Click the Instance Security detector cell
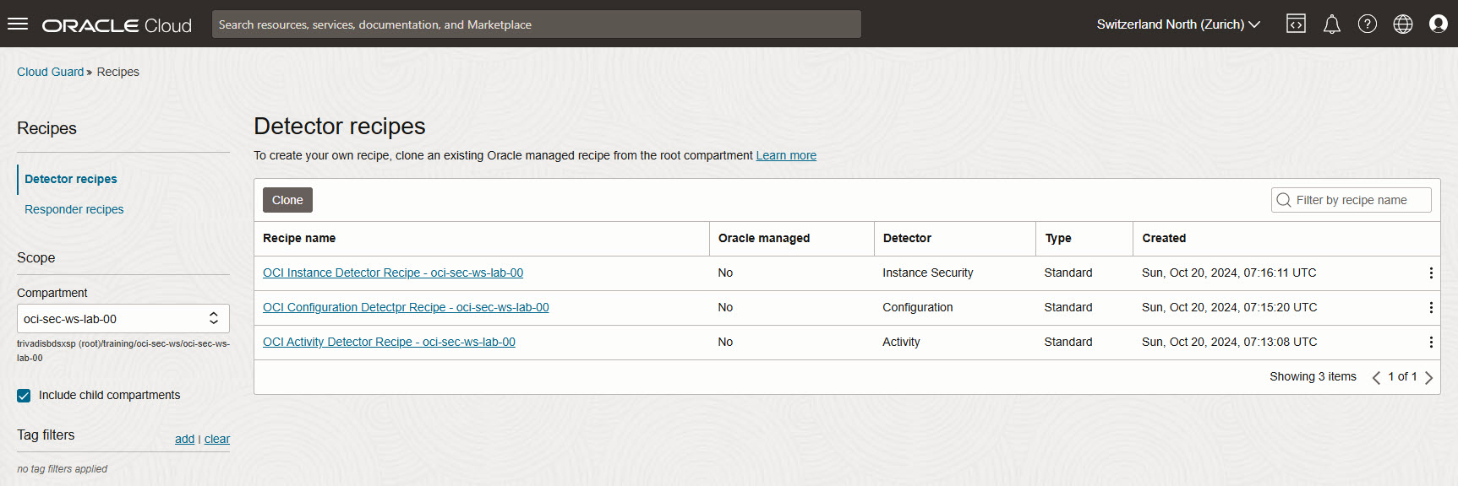The height and width of the screenshot is (486, 1458). [928, 273]
